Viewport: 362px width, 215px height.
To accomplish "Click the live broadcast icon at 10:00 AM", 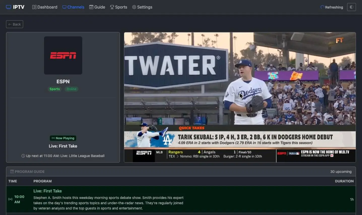I will (10, 199).
